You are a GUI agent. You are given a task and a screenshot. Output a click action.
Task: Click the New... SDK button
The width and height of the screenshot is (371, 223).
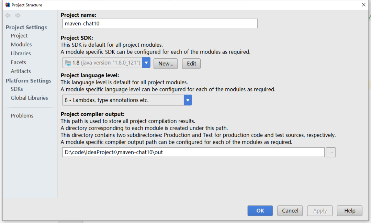[x=166, y=64]
